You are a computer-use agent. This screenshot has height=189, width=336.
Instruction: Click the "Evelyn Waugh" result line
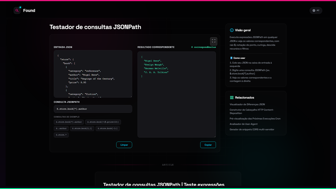tap(154, 65)
